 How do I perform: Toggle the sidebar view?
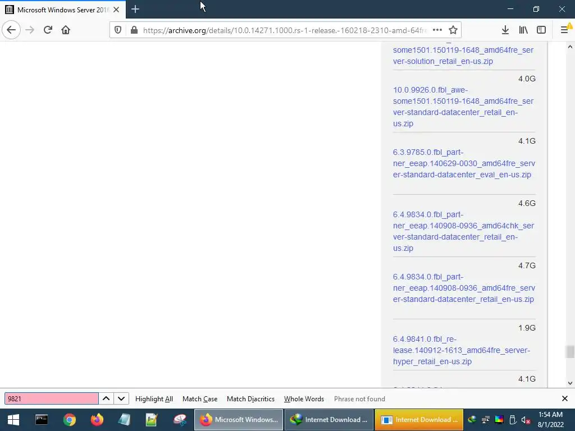coord(541,30)
